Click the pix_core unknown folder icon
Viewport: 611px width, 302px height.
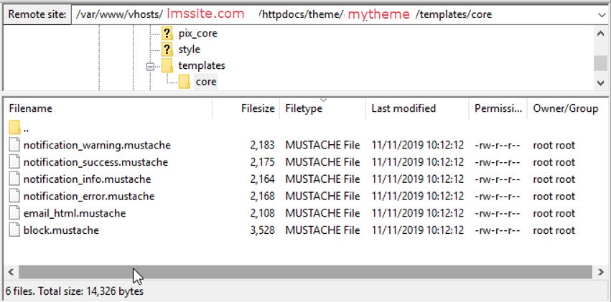167,33
